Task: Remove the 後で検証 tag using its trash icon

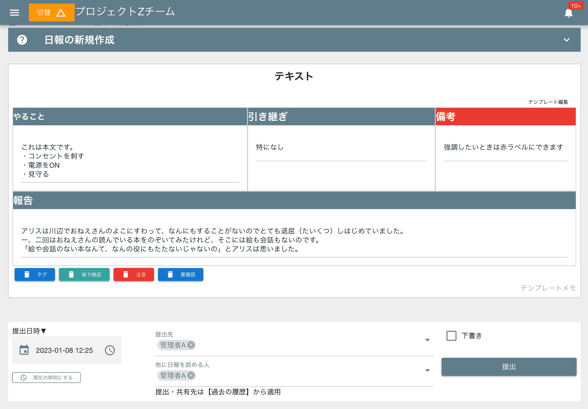Action: click(x=71, y=274)
